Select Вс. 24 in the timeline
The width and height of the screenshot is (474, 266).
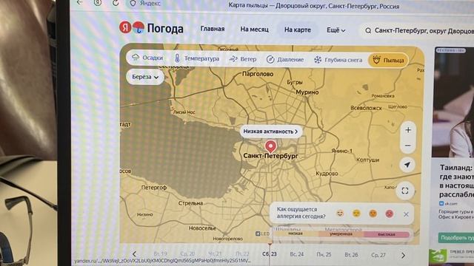click(x=296, y=254)
